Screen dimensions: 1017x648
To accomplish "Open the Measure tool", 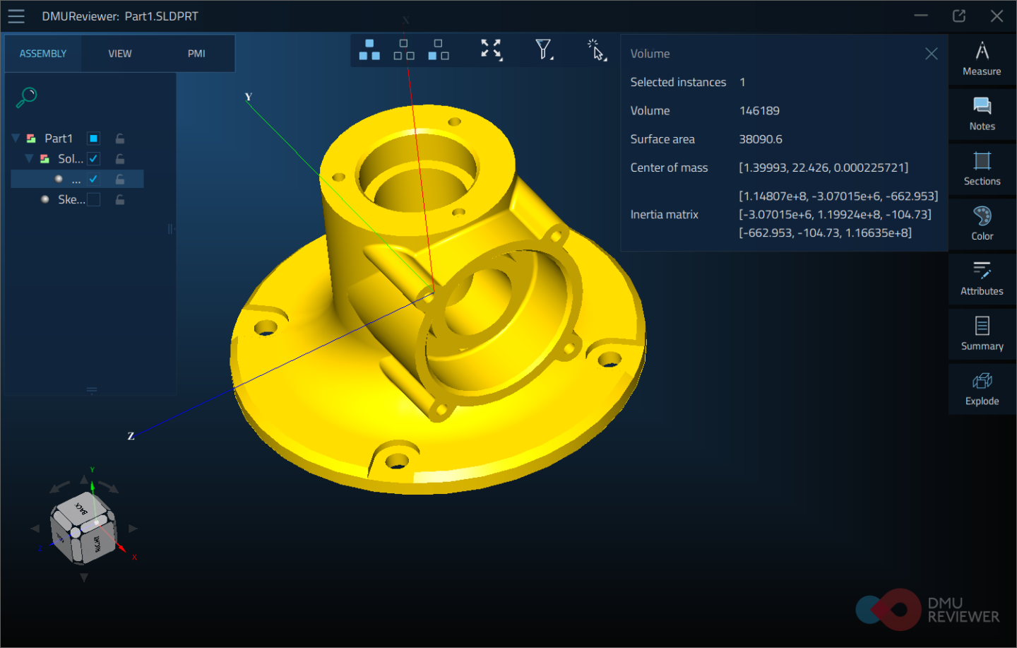I will (982, 58).
